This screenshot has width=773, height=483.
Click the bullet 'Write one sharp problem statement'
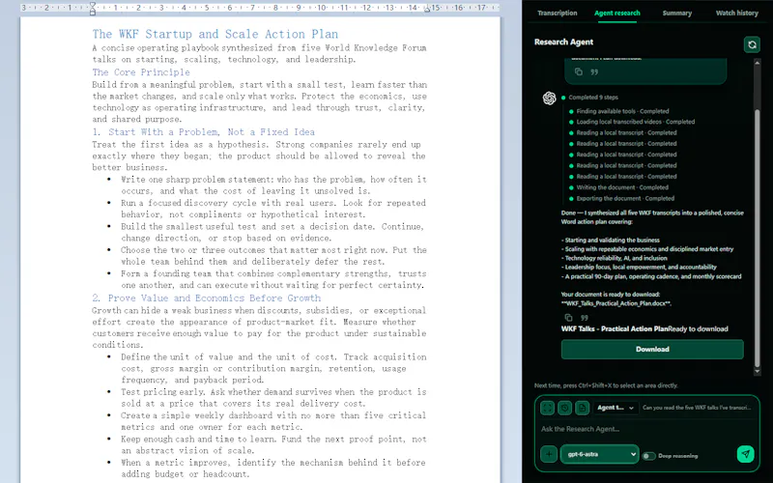pos(273,185)
